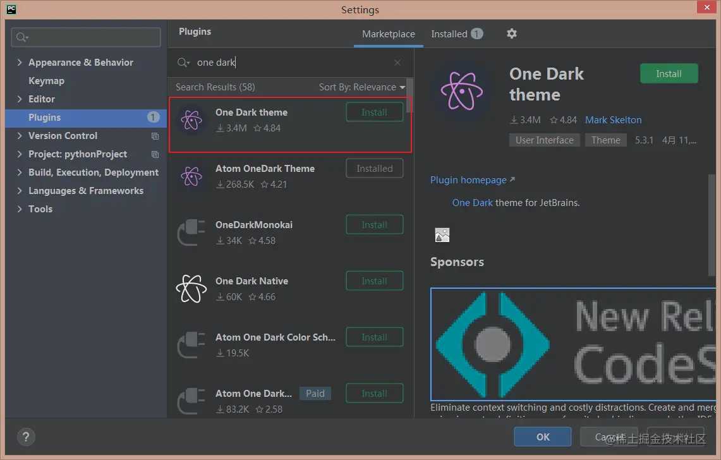
Task: Click the Atom One Dark Color Scheme plug icon
Action: [x=191, y=345]
